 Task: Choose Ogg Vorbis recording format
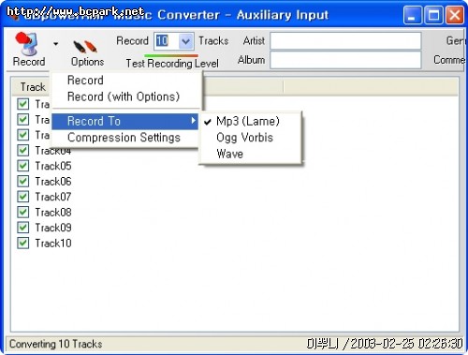[x=244, y=138]
